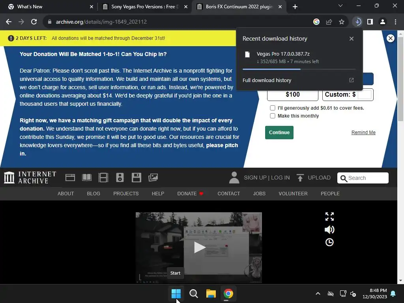Image resolution: width=404 pixels, height=303 pixels.
Task: Open the VOLUNTEER menu item
Action: (x=293, y=194)
